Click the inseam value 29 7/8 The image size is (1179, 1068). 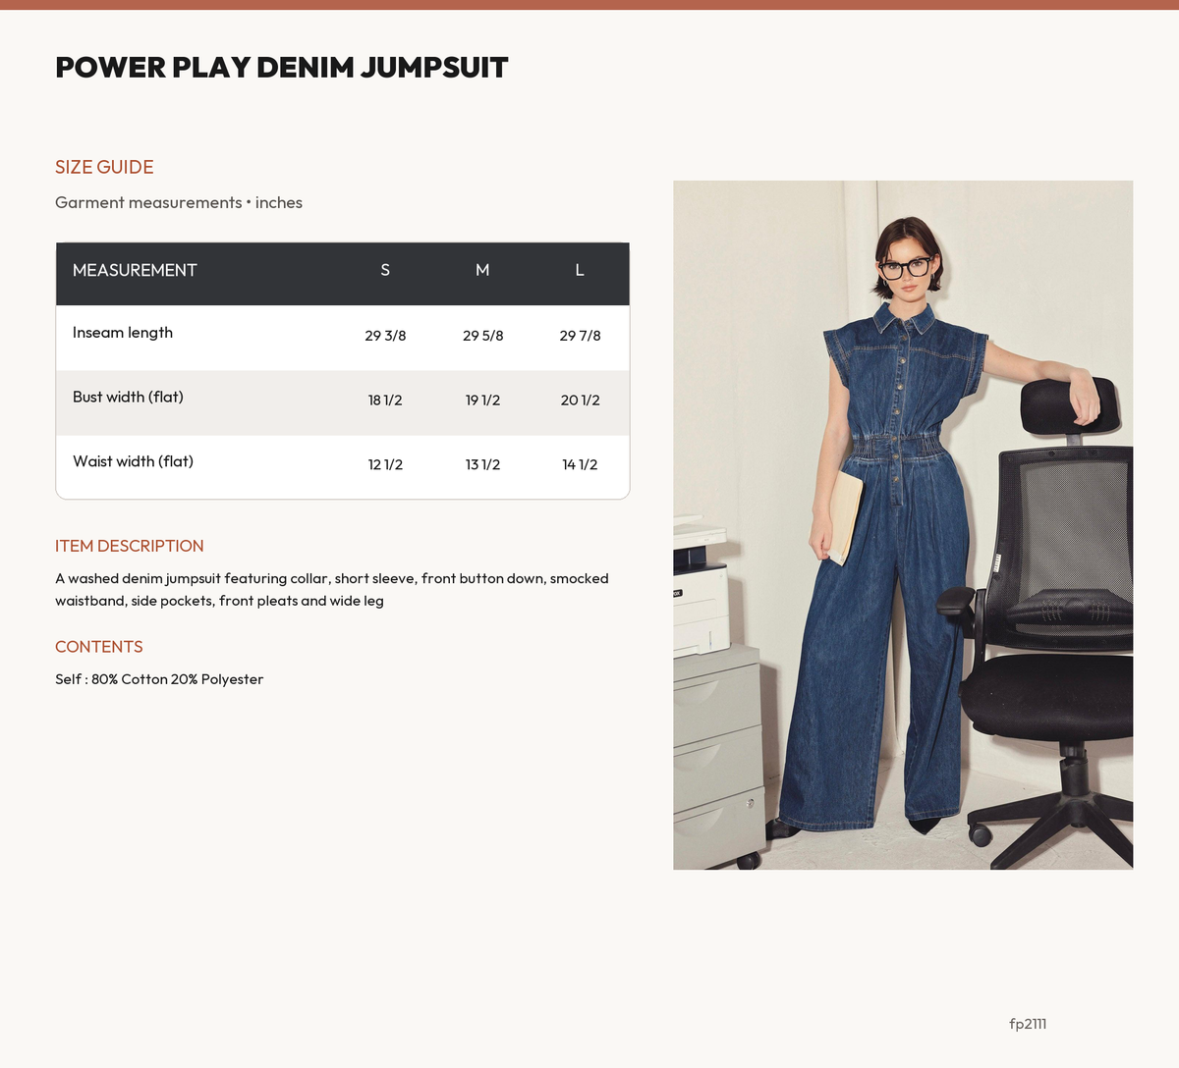point(580,336)
